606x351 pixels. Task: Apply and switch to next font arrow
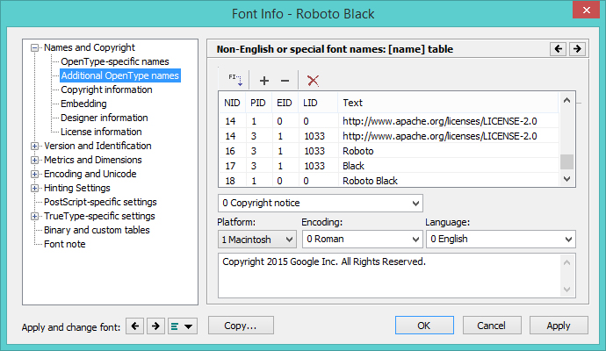[x=155, y=326]
